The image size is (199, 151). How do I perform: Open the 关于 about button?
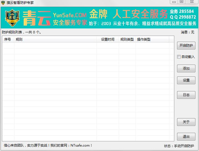[x=186, y=122]
